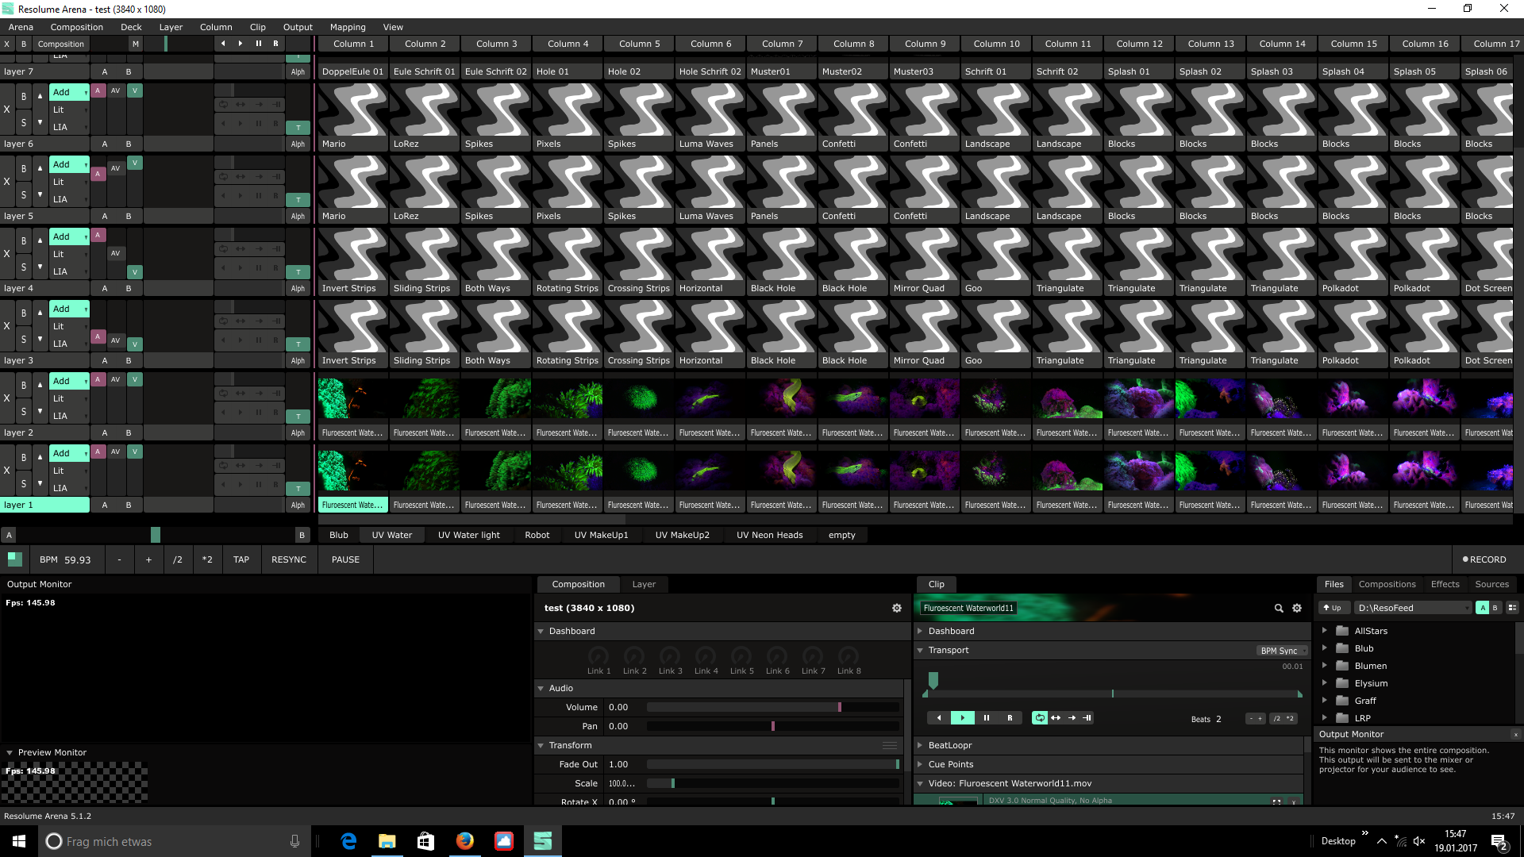
Task: Play the clip backwards in Transport
Action: coord(939,718)
